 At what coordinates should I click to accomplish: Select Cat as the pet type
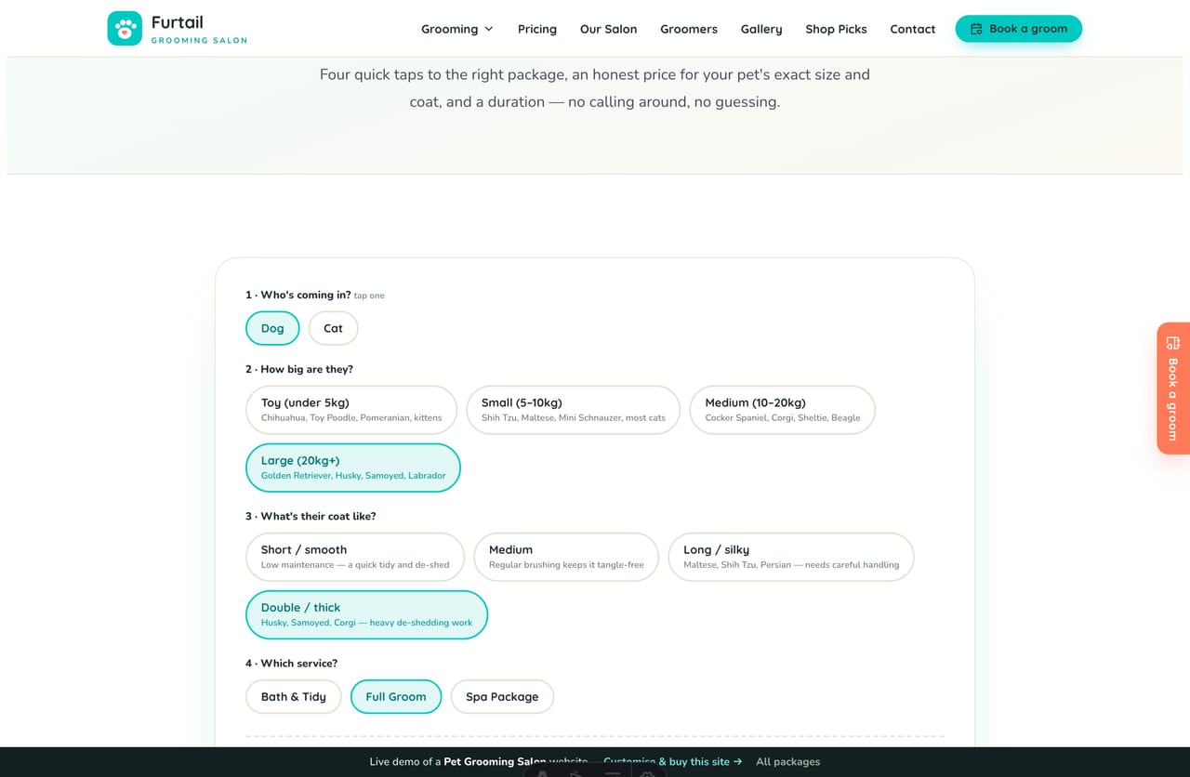(x=333, y=328)
